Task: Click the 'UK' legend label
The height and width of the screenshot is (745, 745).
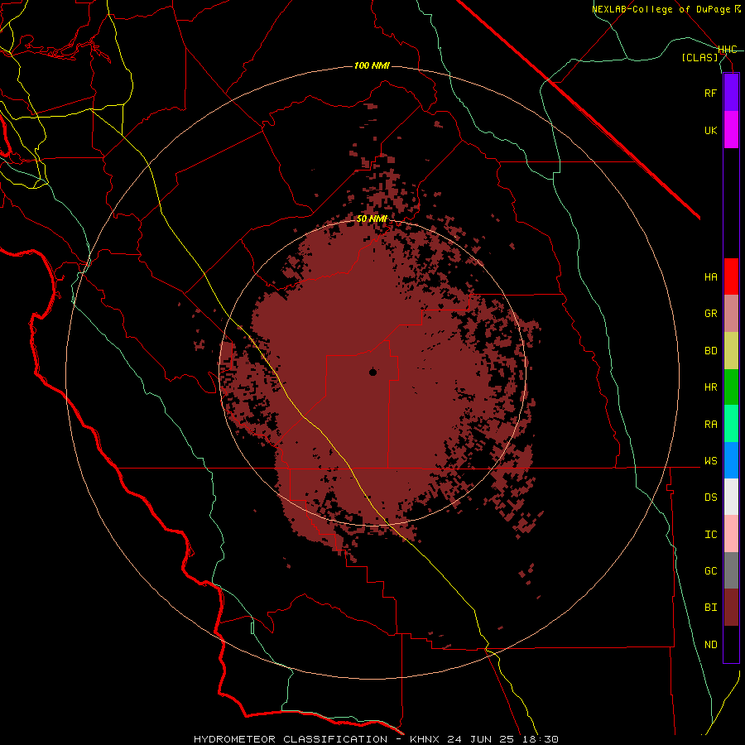Action: point(711,131)
